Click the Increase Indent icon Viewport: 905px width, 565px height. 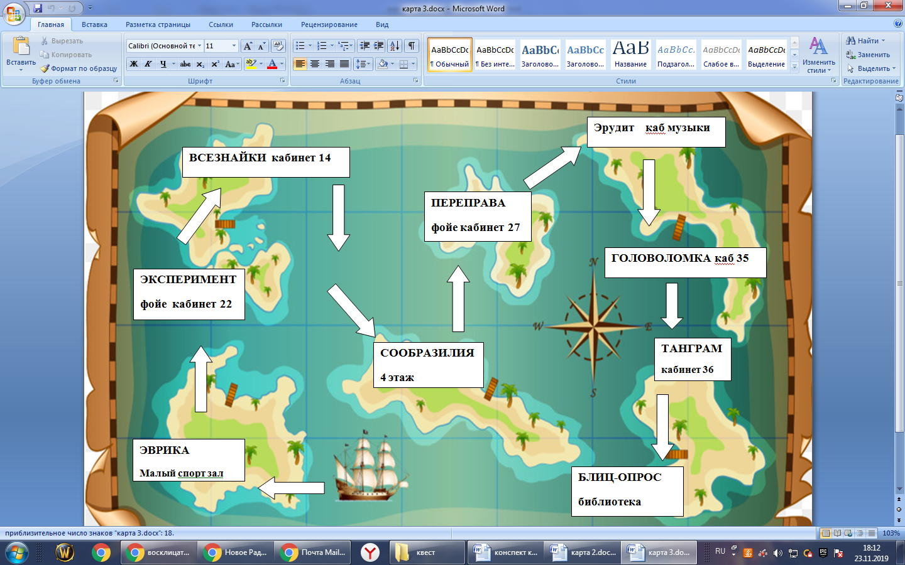(x=379, y=46)
